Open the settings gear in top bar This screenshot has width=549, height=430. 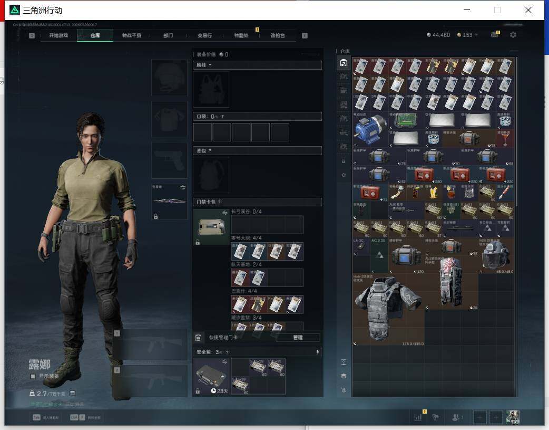[513, 35]
